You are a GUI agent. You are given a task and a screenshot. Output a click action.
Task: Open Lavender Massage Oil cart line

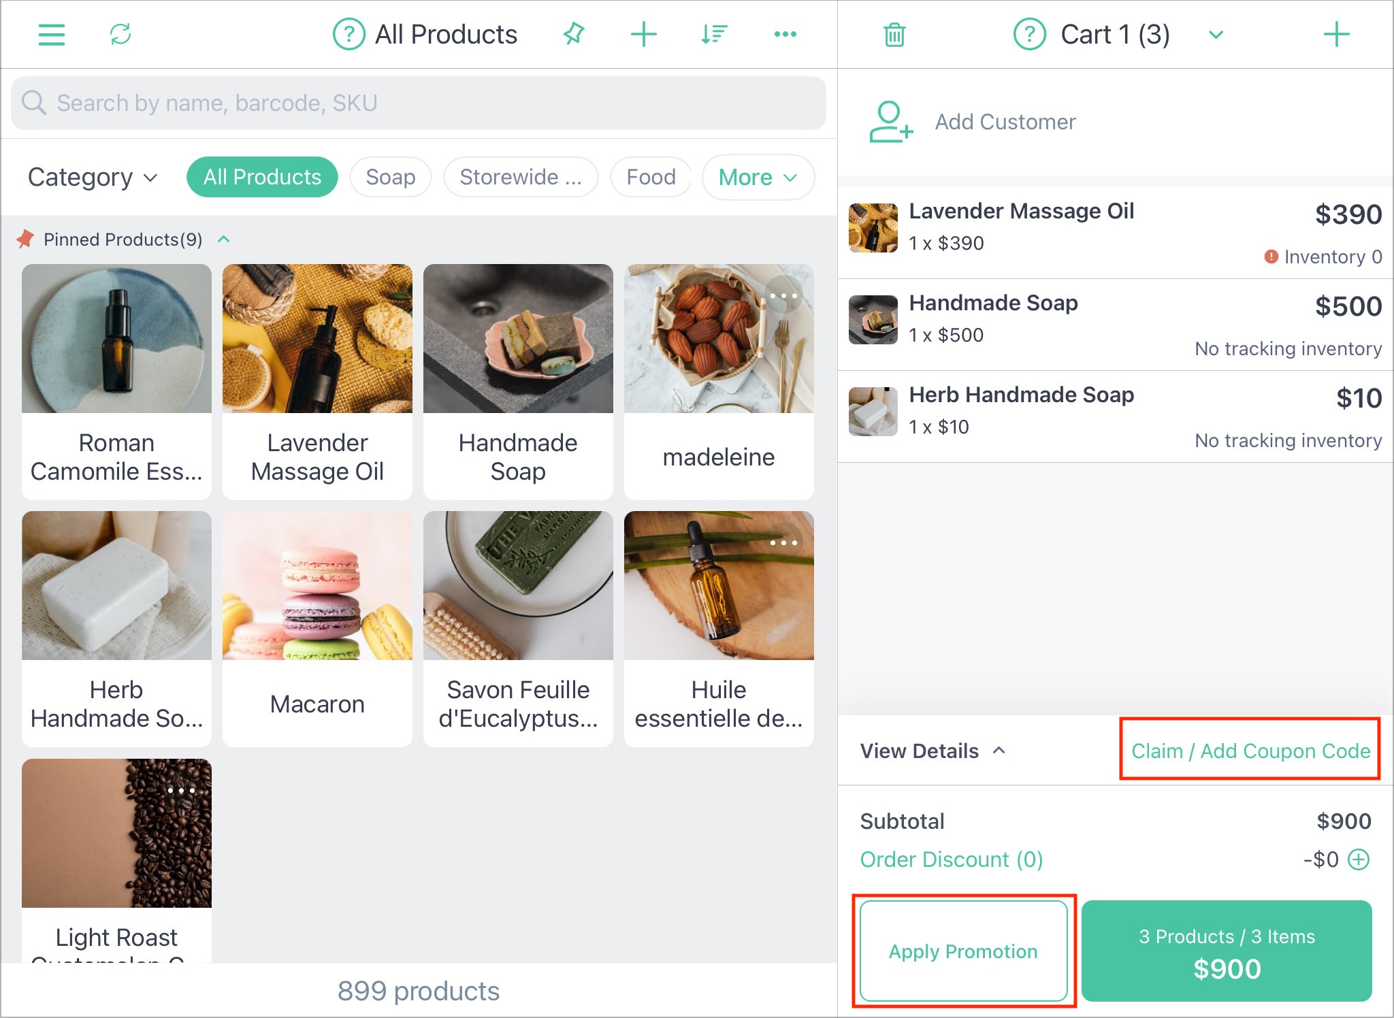point(1116,233)
